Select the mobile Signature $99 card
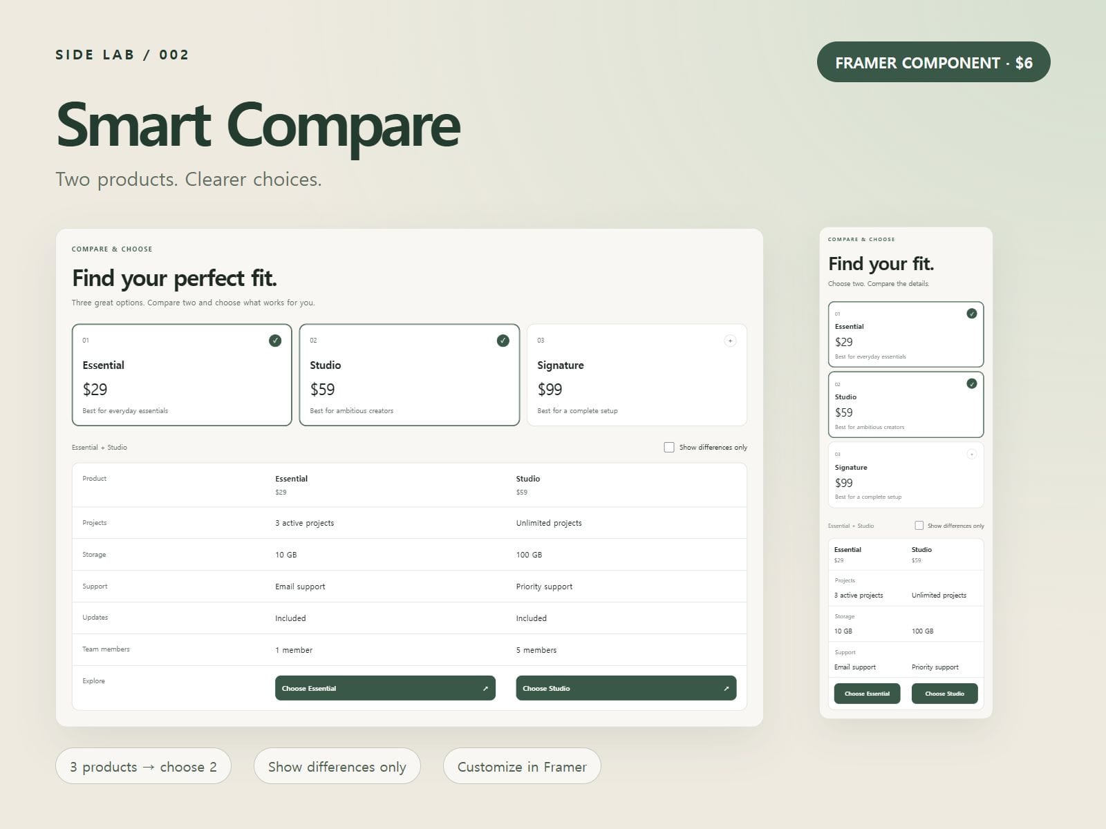This screenshot has height=829, width=1106. click(x=906, y=475)
